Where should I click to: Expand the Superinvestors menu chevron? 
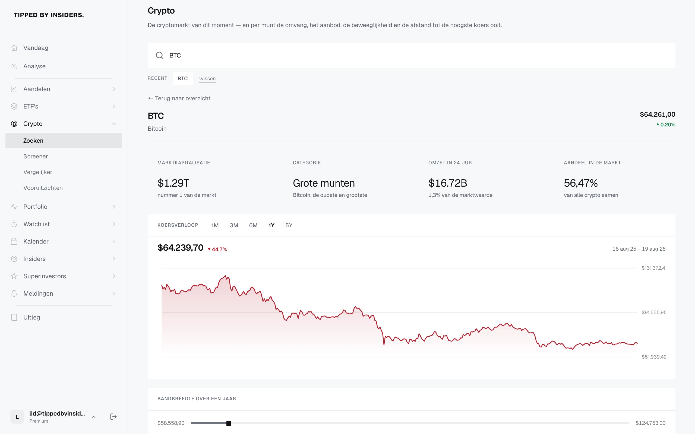[x=114, y=276]
